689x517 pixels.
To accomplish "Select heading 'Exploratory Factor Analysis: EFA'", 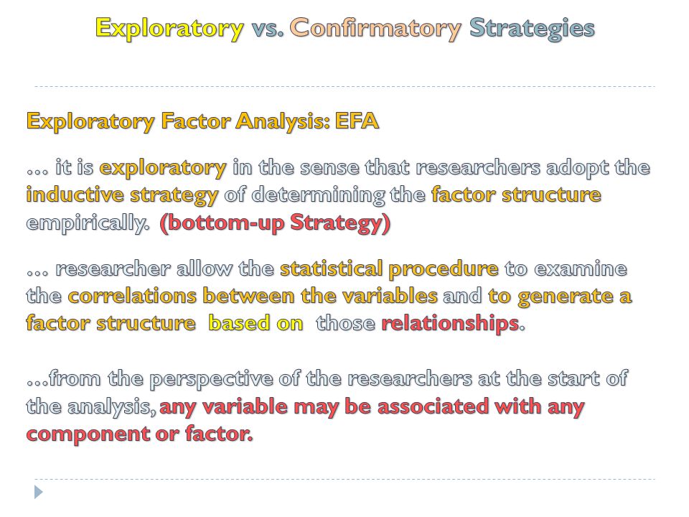I will coord(202,122).
